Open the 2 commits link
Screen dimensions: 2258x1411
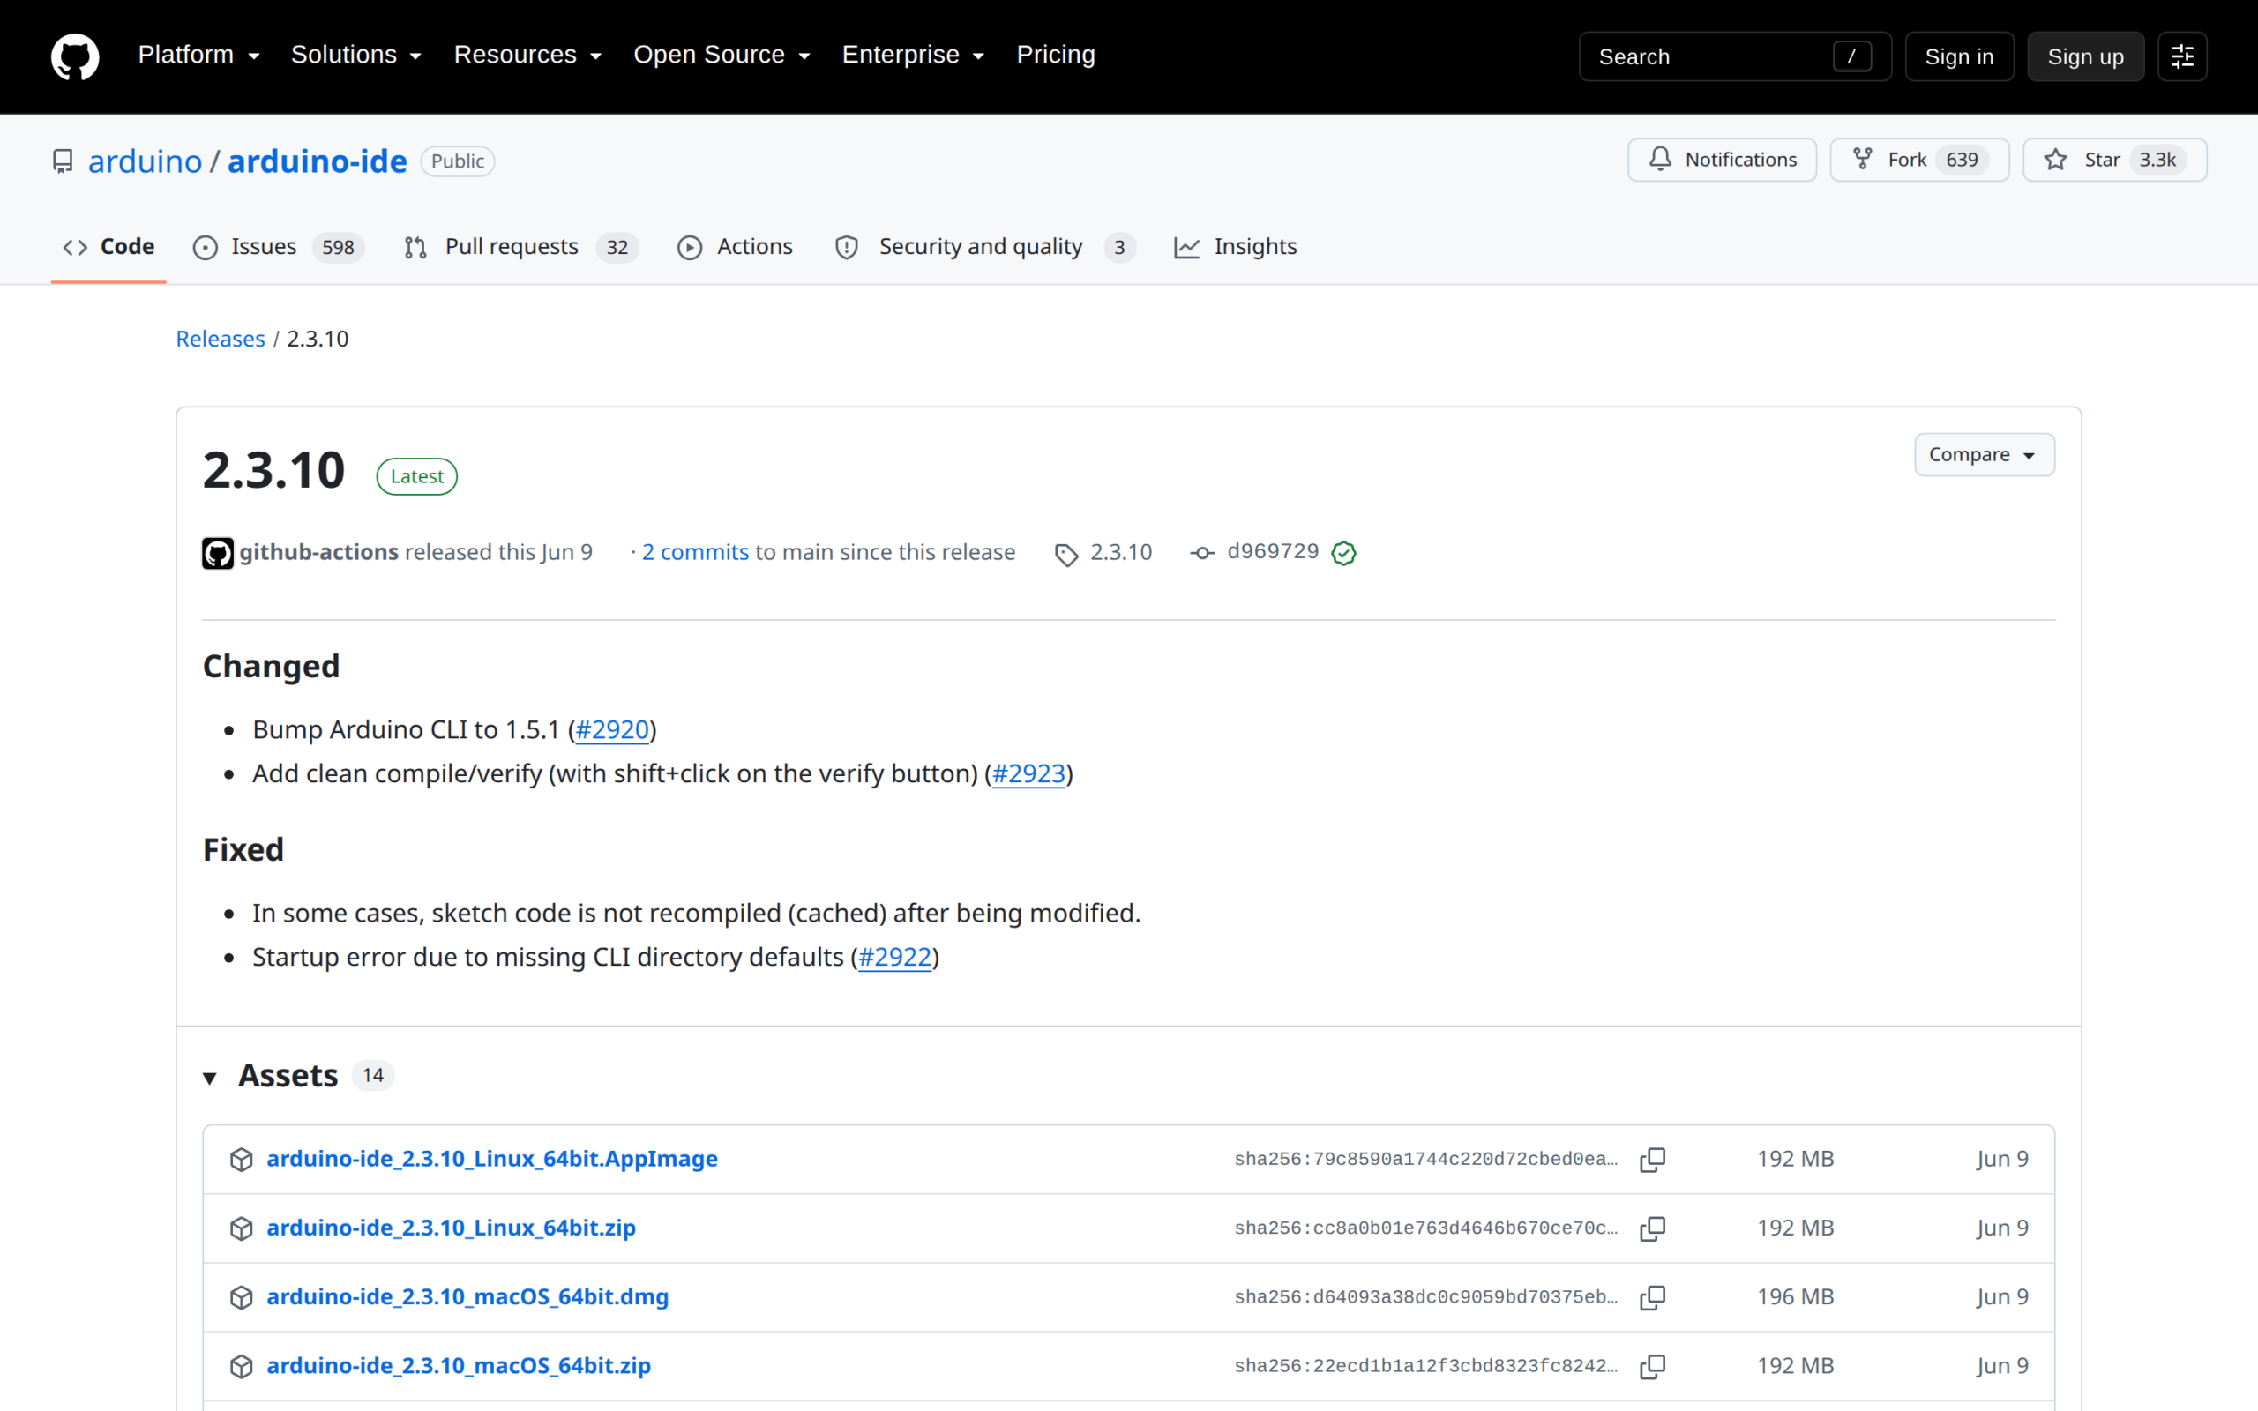click(x=695, y=552)
